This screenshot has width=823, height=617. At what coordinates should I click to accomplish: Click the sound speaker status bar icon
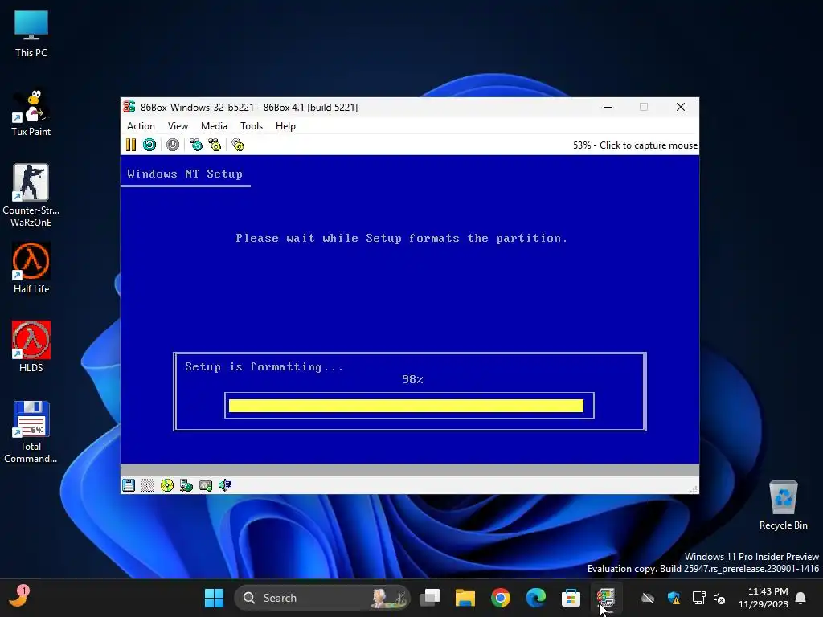click(225, 485)
